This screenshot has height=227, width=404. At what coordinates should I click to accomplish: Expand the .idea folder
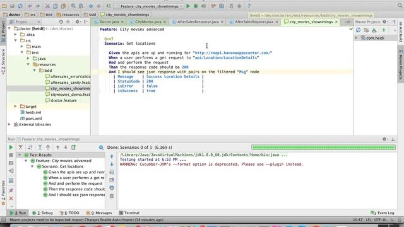(x=16, y=34)
